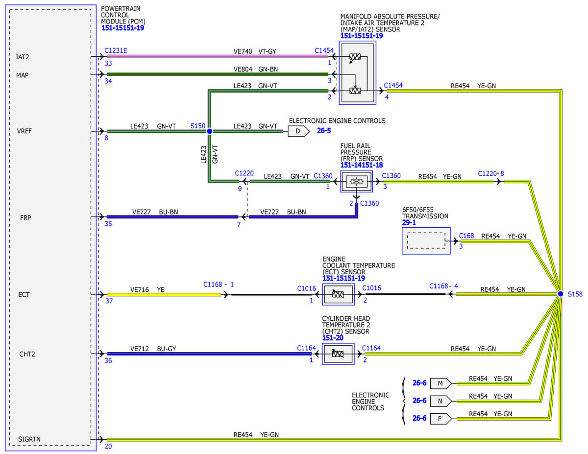
Task: Click pin number 37 on ECT line
Action: [108, 302]
